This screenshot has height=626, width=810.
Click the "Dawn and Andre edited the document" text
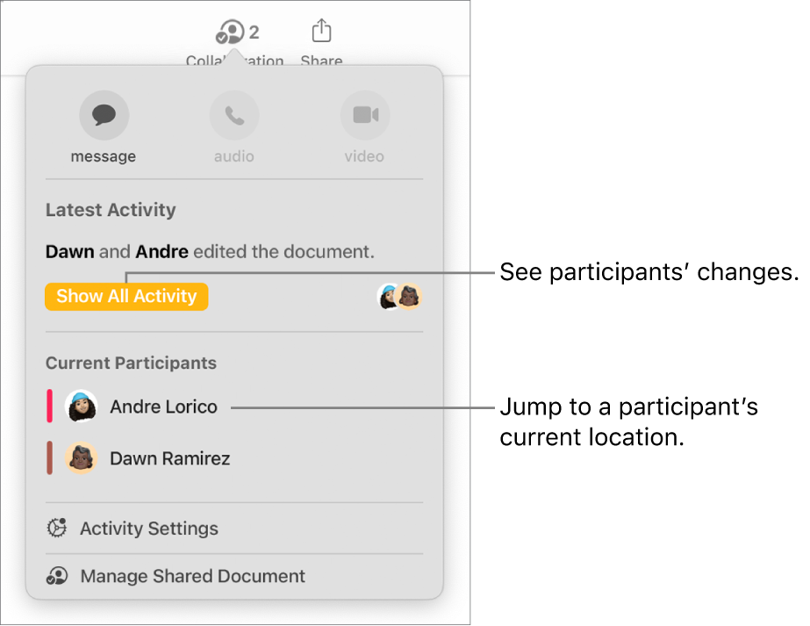point(210,252)
